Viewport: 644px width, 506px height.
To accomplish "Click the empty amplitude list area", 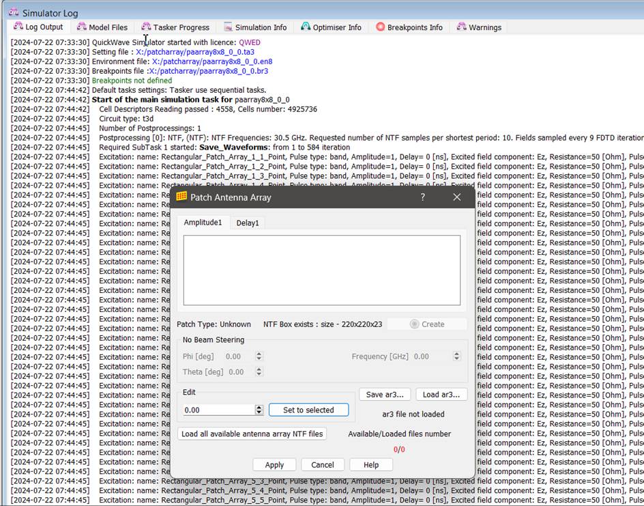I will pyautogui.click(x=321, y=270).
